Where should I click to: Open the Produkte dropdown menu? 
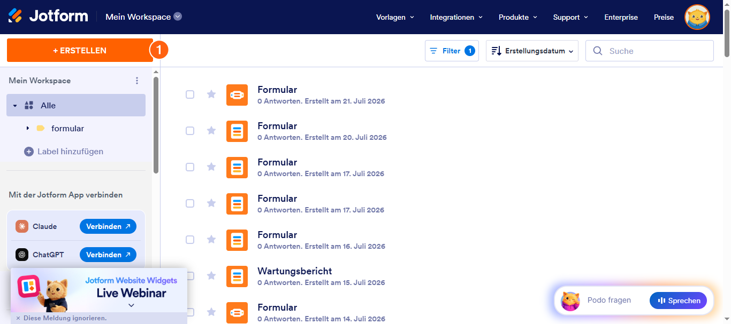click(517, 17)
